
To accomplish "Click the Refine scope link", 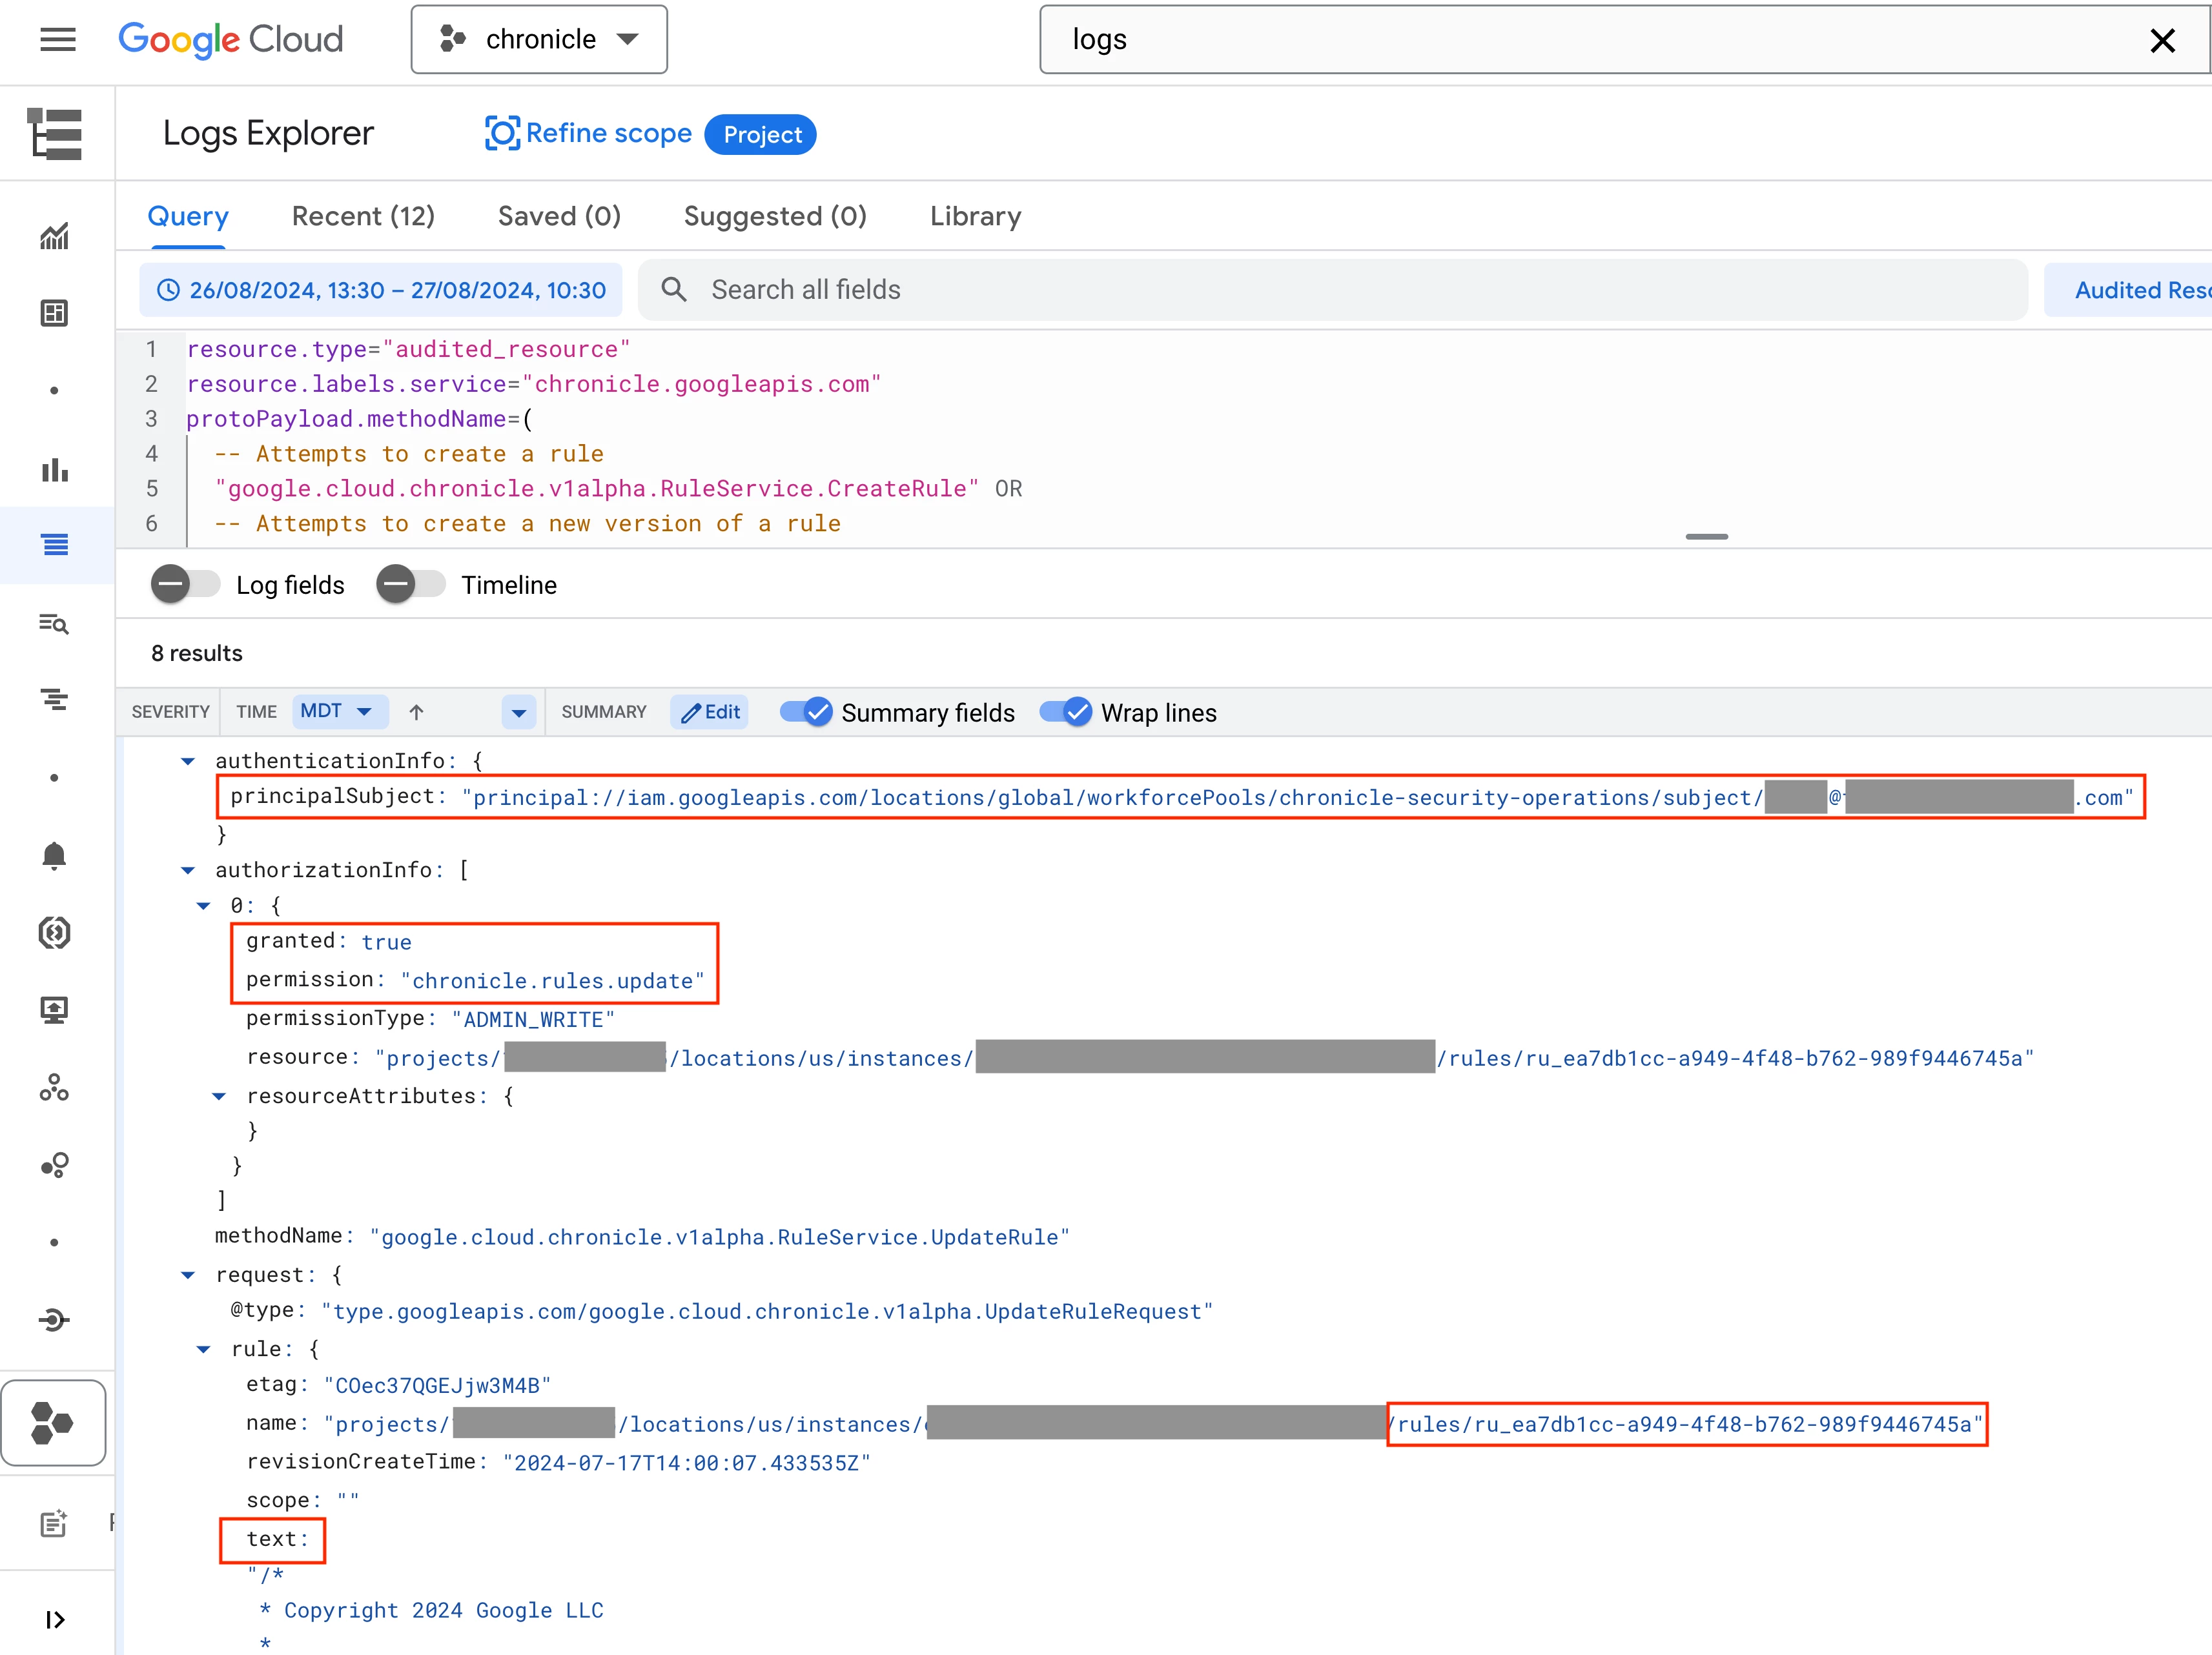I will 608,133.
